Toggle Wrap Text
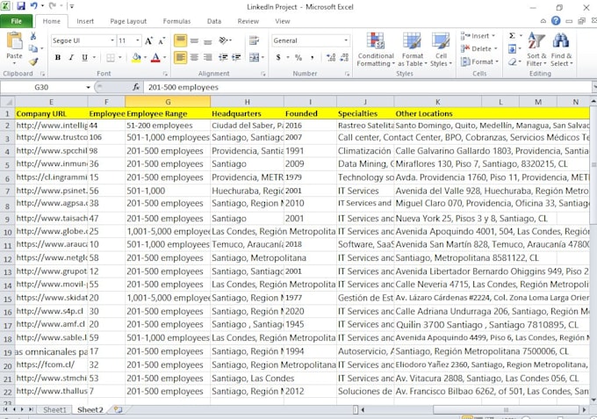Image resolution: width=597 pixels, height=419 pixels. click(x=254, y=40)
